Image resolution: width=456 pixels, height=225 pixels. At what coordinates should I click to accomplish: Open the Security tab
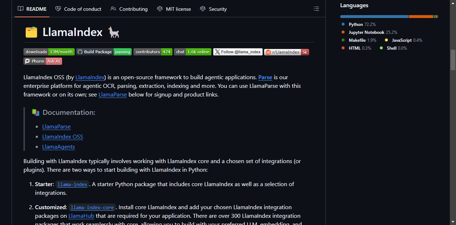pyautogui.click(x=213, y=9)
